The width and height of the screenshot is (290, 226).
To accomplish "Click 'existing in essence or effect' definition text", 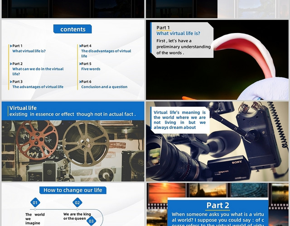I will (x=72, y=114).
